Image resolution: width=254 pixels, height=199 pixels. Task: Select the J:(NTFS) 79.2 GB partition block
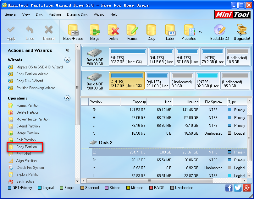(x=213, y=56)
